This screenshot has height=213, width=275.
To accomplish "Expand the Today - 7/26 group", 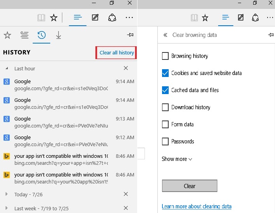I will [x=7, y=194].
